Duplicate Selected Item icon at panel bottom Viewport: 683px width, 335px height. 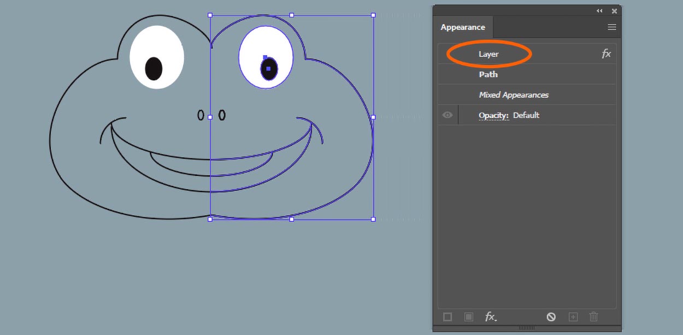point(573,317)
